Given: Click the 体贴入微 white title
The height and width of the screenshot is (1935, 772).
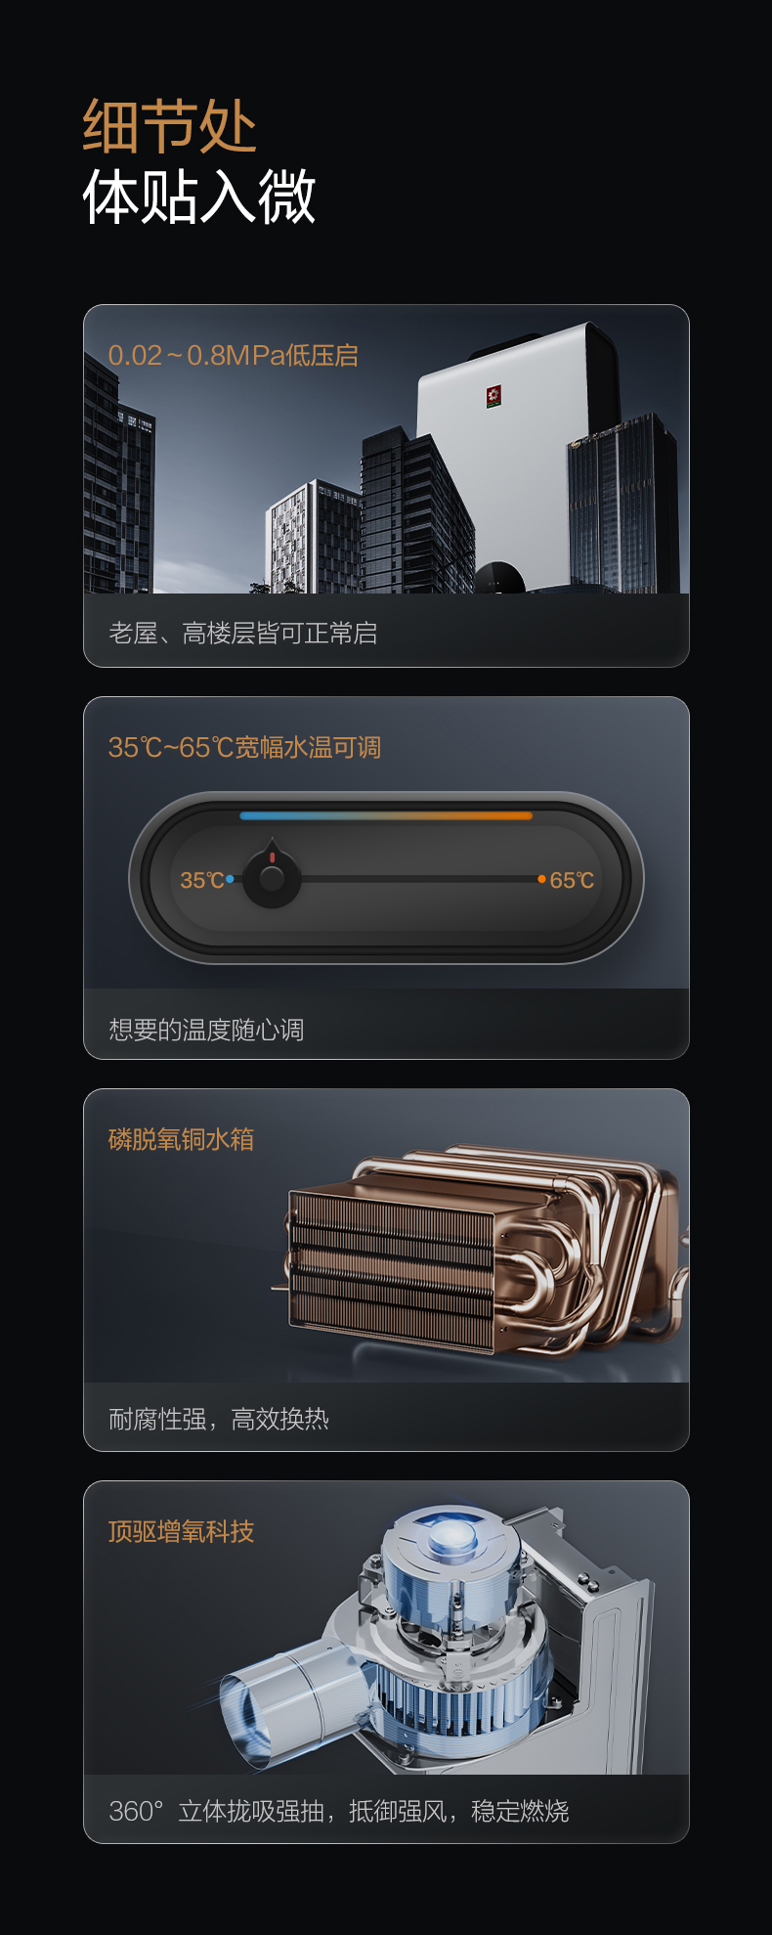Looking at the screenshot, I should click(199, 196).
